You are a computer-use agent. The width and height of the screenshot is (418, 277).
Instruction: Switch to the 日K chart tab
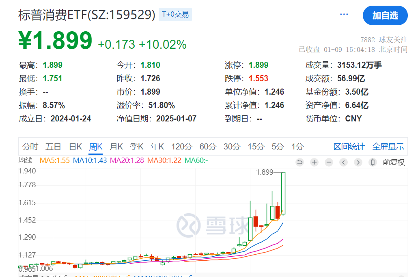[75, 147]
